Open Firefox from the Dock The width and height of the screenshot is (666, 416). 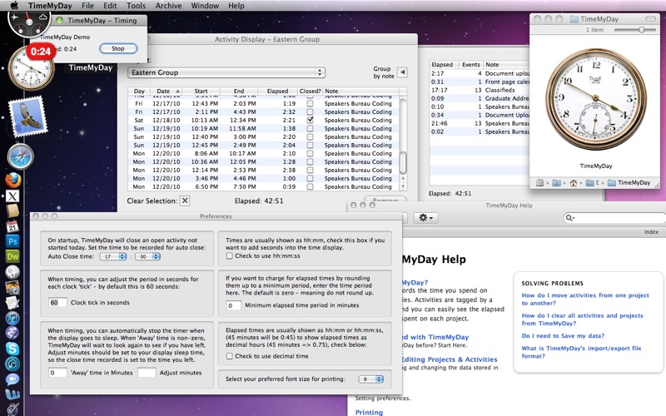tap(13, 181)
